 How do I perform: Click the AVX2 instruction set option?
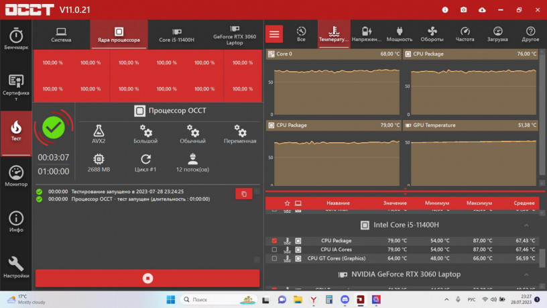tap(99, 134)
